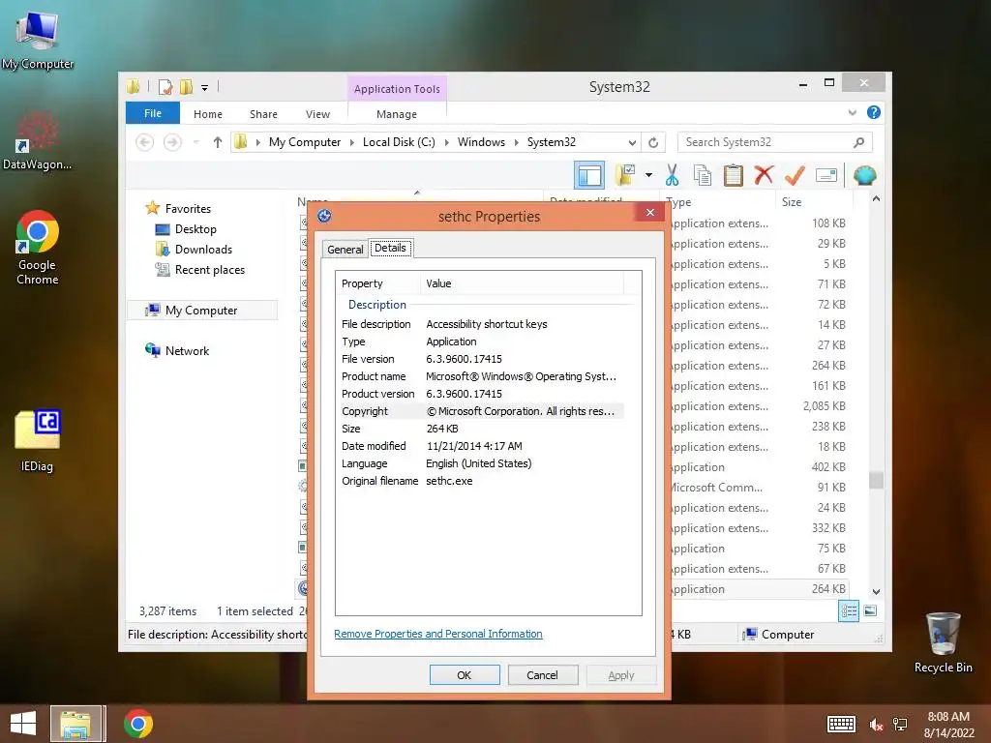Image resolution: width=991 pixels, height=743 pixels.
Task: Click the Value column header
Action: coord(522,283)
